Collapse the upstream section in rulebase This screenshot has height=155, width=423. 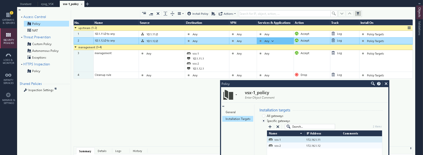[x=76, y=28]
